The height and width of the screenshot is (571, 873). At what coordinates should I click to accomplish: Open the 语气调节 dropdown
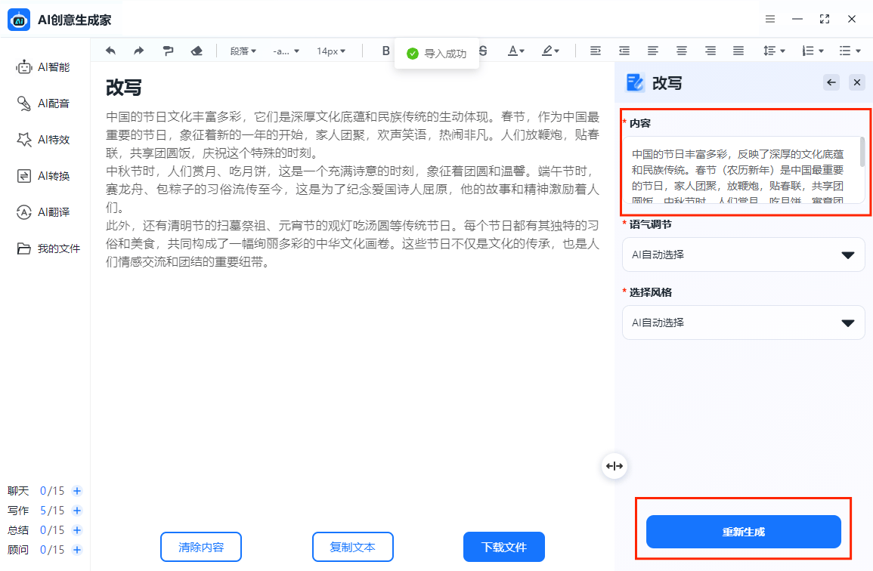click(x=743, y=255)
